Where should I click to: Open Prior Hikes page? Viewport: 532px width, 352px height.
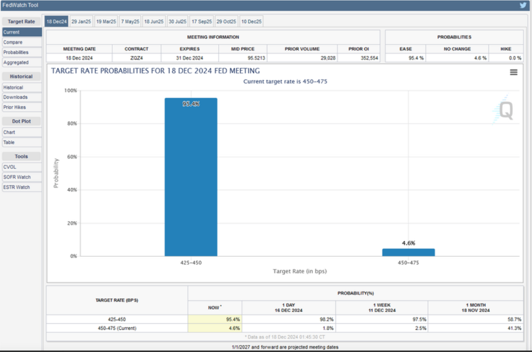(x=22, y=107)
